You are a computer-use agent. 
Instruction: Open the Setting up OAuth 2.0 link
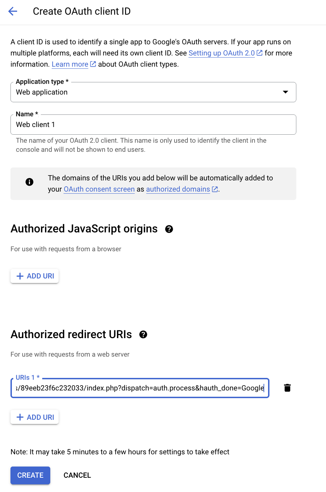(222, 53)
